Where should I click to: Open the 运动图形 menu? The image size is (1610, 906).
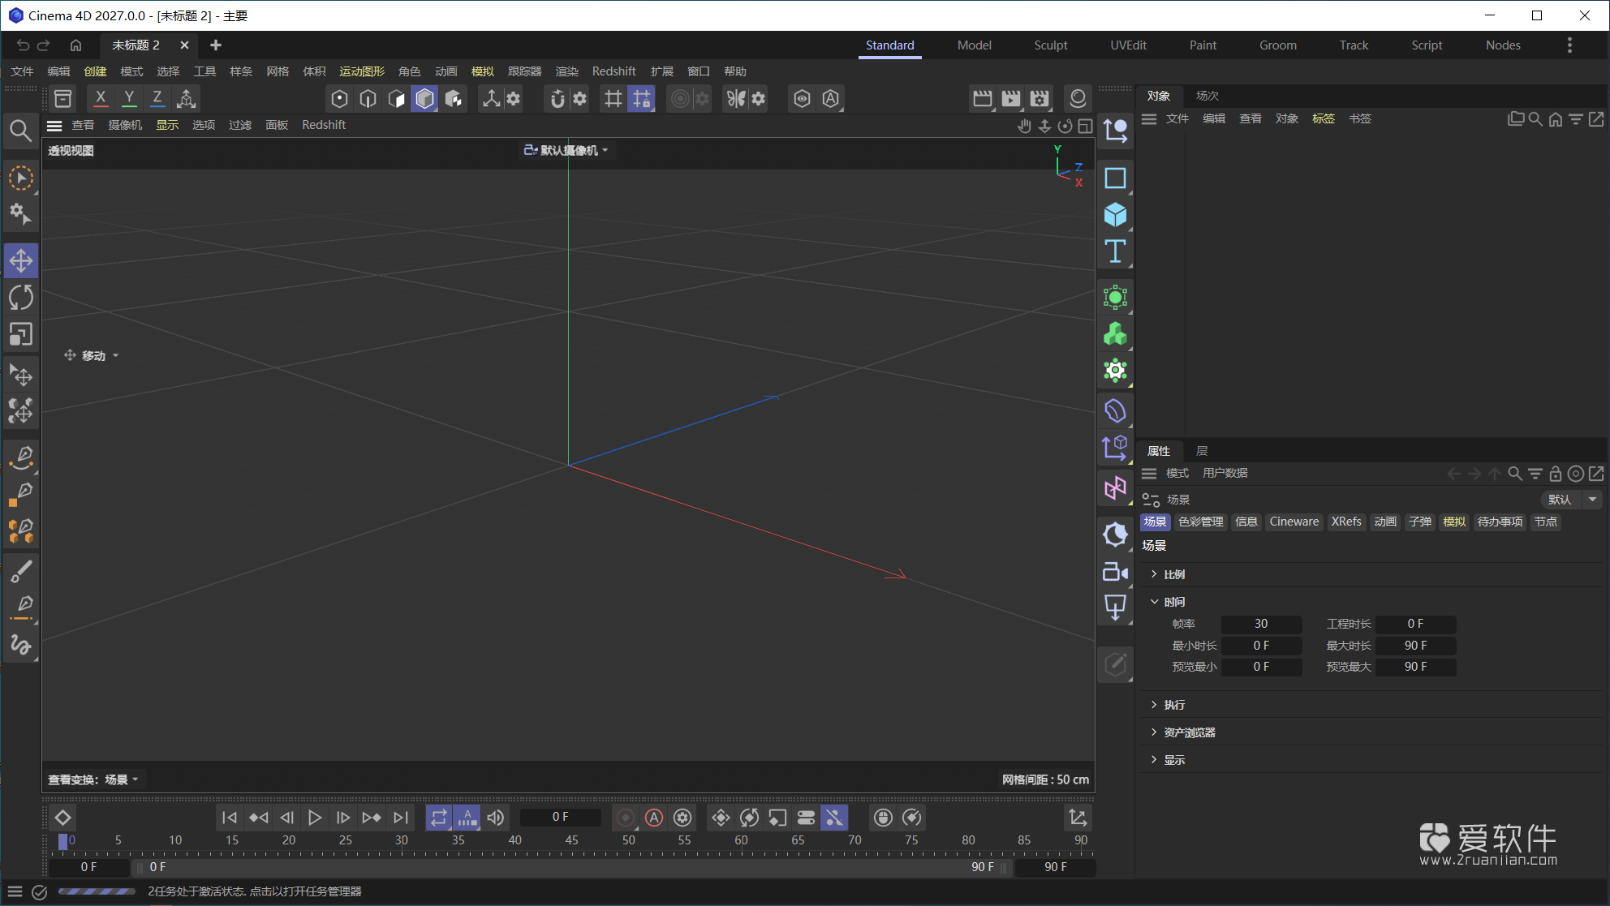click(362, 71)
